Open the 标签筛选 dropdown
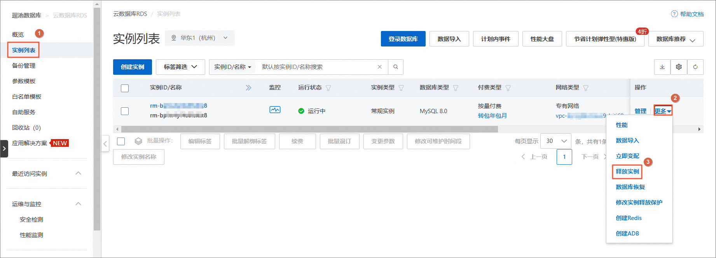Screen dimensions: 716x258 point(180,67)
